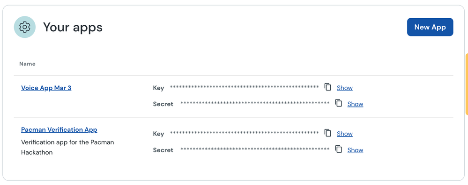Image resolution: width=468 pixels, height=185 pixels.
Task: Select the masked Voice App secret field
Action: coord(255,103)
